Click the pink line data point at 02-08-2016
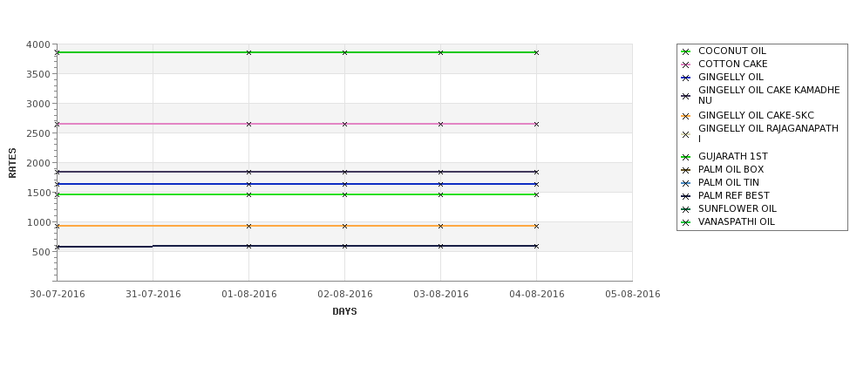 pos(344,124)
